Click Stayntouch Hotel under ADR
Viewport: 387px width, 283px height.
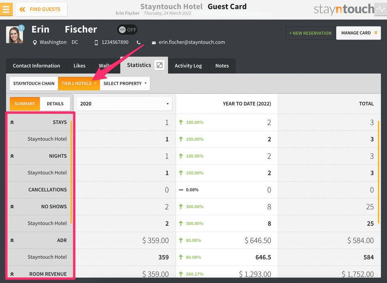coord(47,257)
